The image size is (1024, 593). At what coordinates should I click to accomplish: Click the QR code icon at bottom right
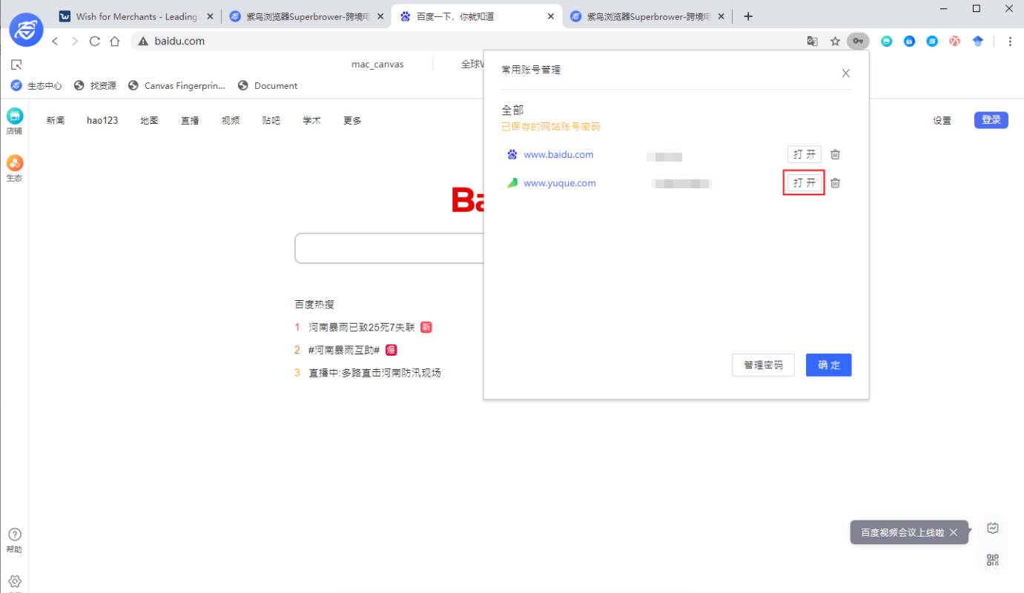pyautogui.click(x=992, y=560)
